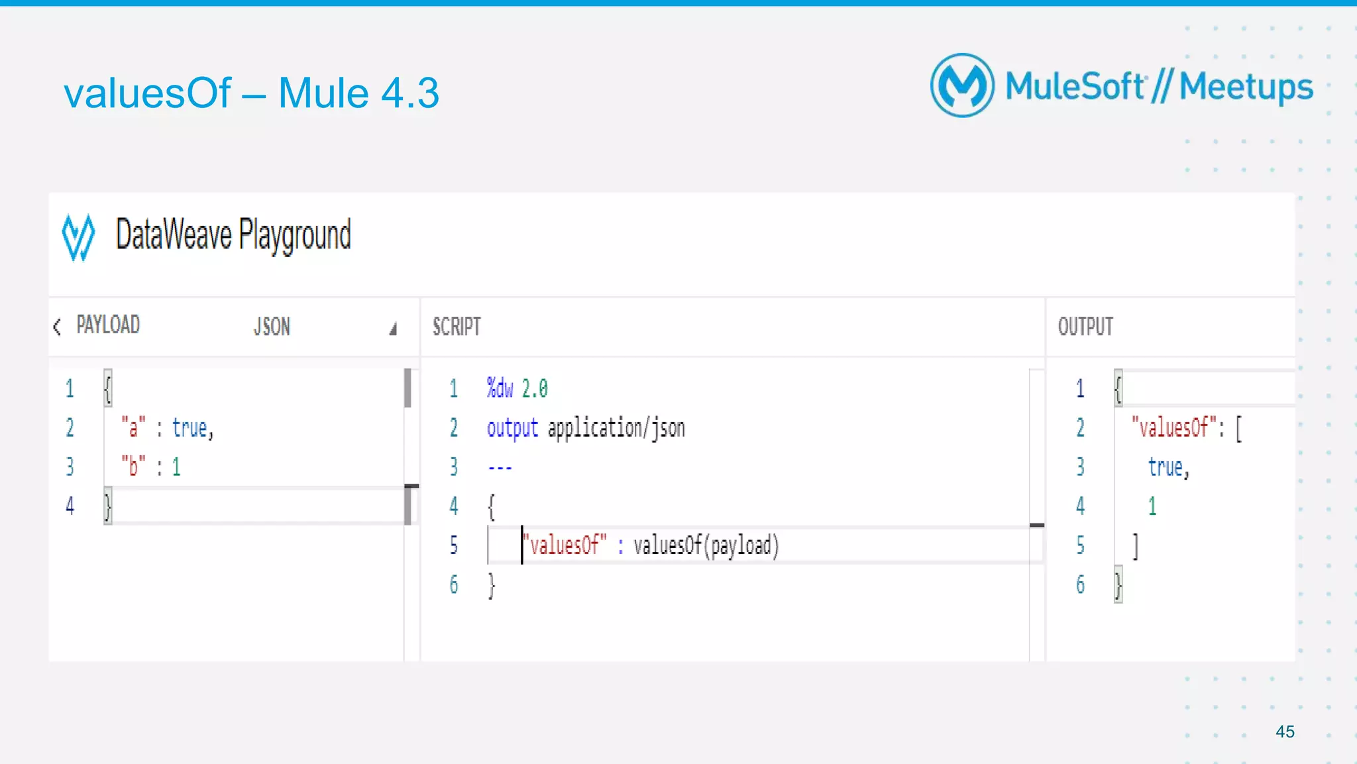Screen dimensions: 1357x764
Task: Click the --- separator line in script
Action: point(500,468)
